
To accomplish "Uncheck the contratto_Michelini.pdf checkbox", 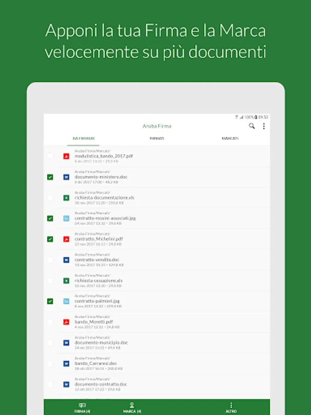I will (50, 239).
